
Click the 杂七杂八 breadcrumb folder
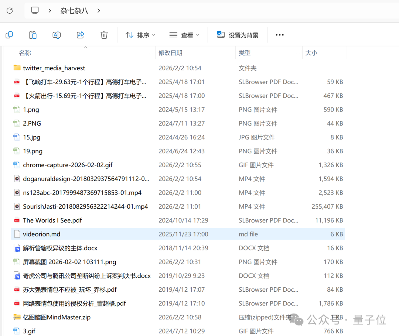pos(74,11)
